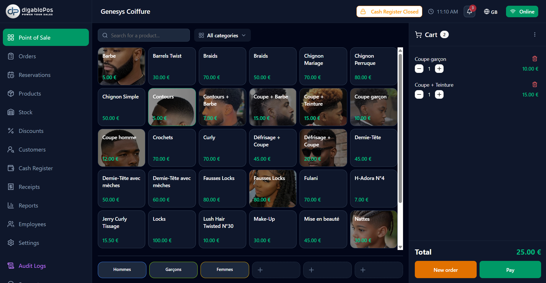Click the Pay button

(x=510, y=270)
